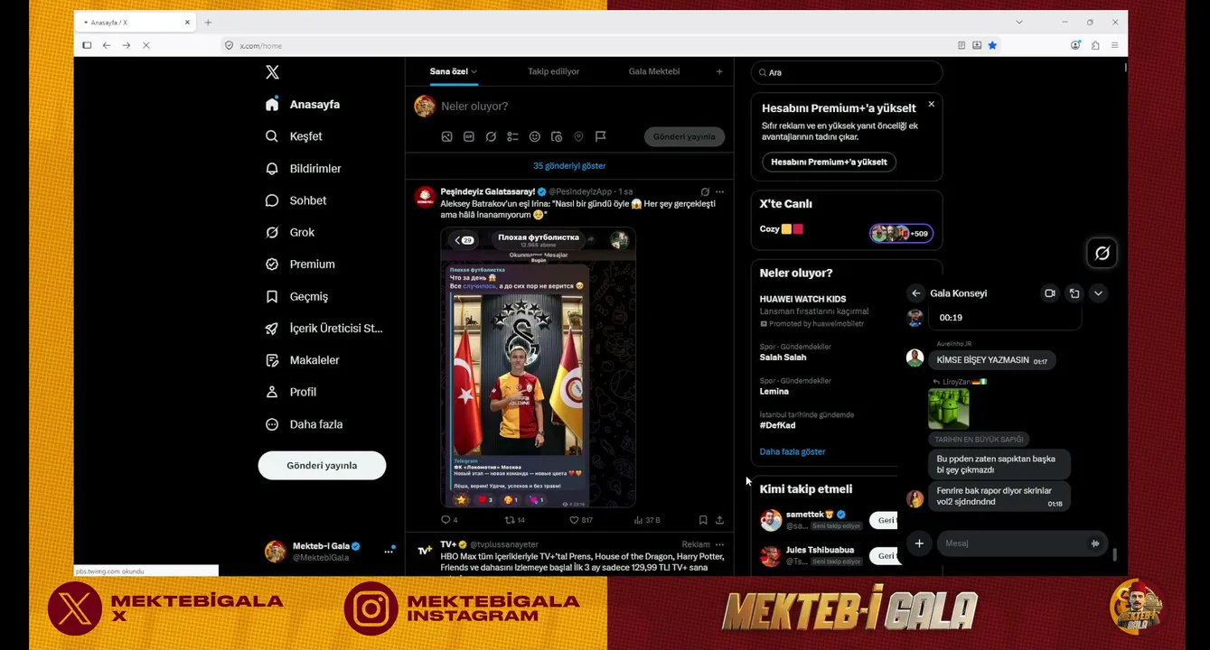Add an image to the new post

tap(446, 136)
